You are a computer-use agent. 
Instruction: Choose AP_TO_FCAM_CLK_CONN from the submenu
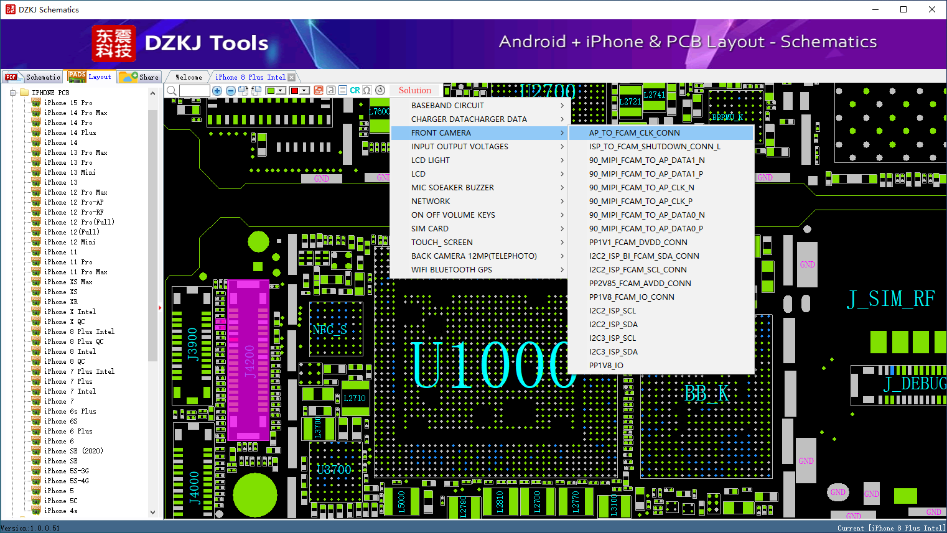click(x=661, y=133)
